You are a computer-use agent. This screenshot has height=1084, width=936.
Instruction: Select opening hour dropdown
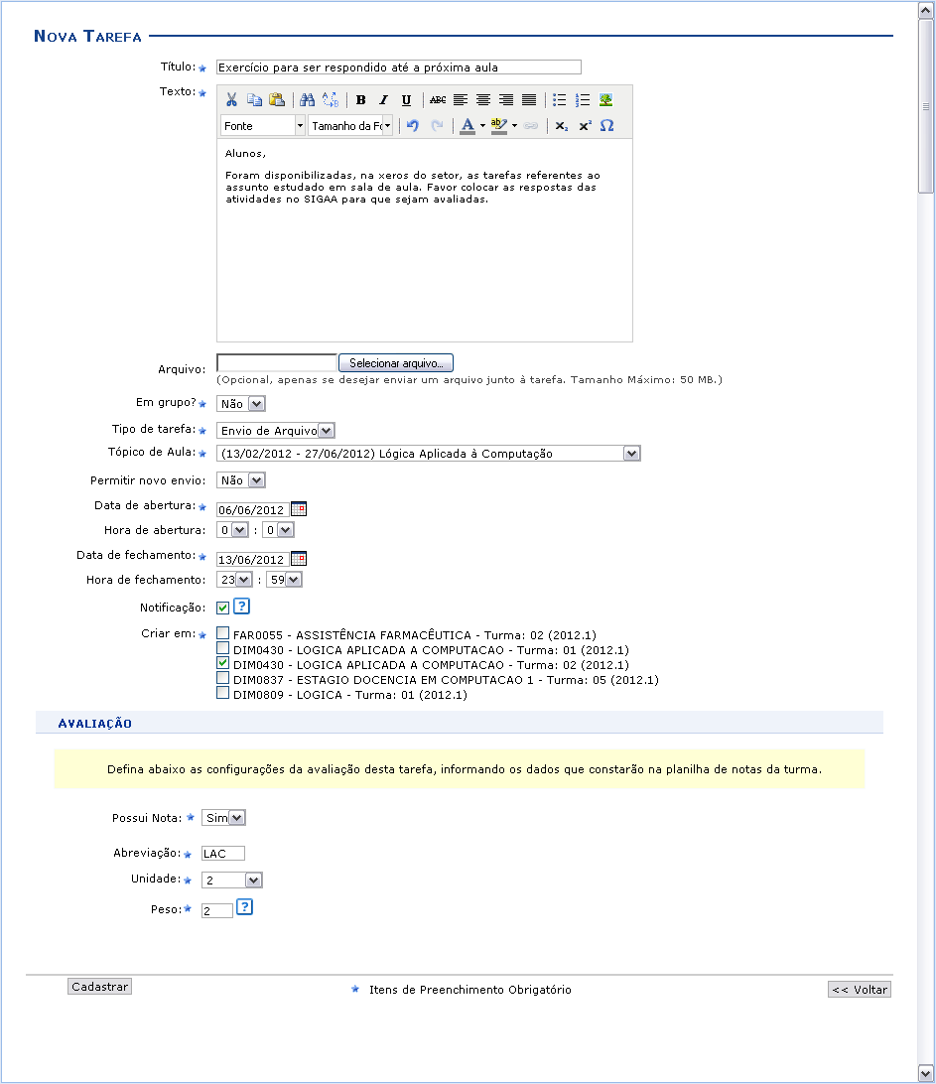[232, 530]
